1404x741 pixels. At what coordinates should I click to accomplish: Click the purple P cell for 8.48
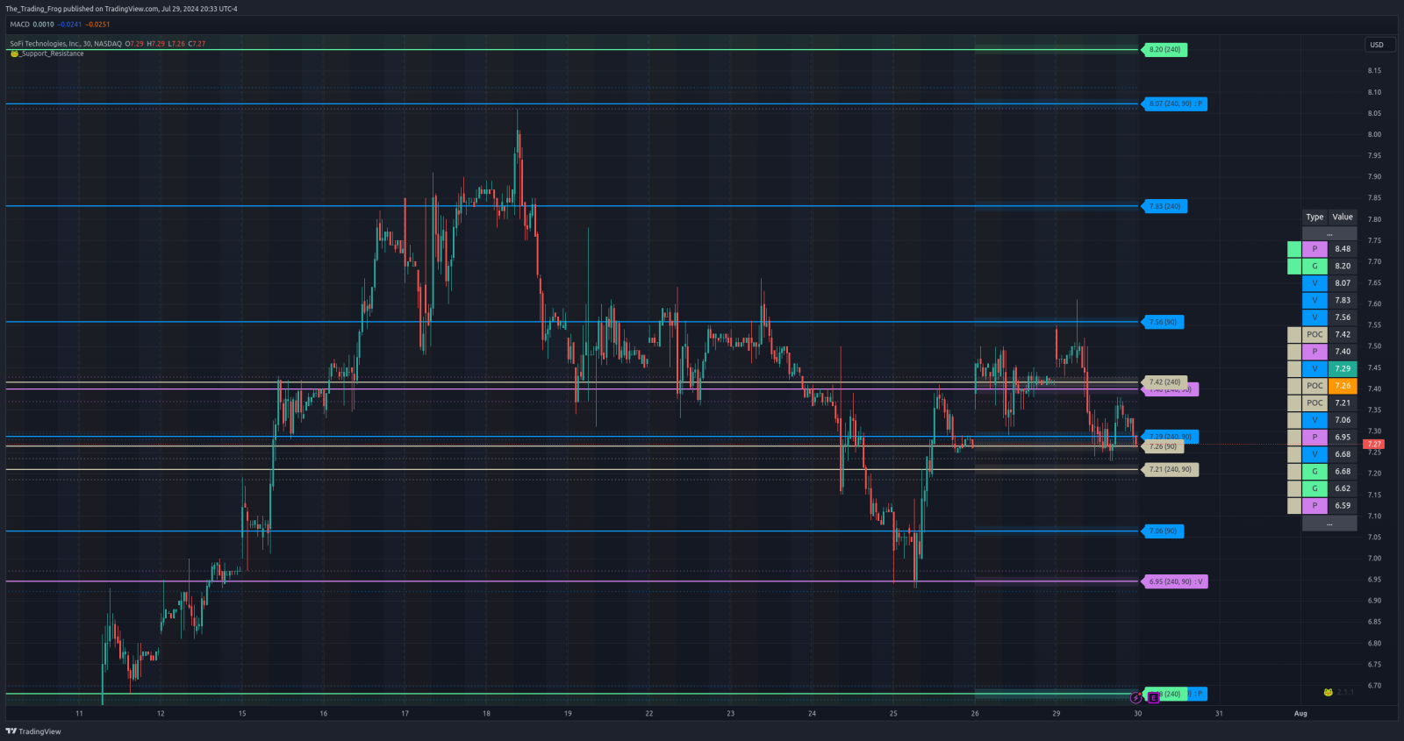[1314, 249]
